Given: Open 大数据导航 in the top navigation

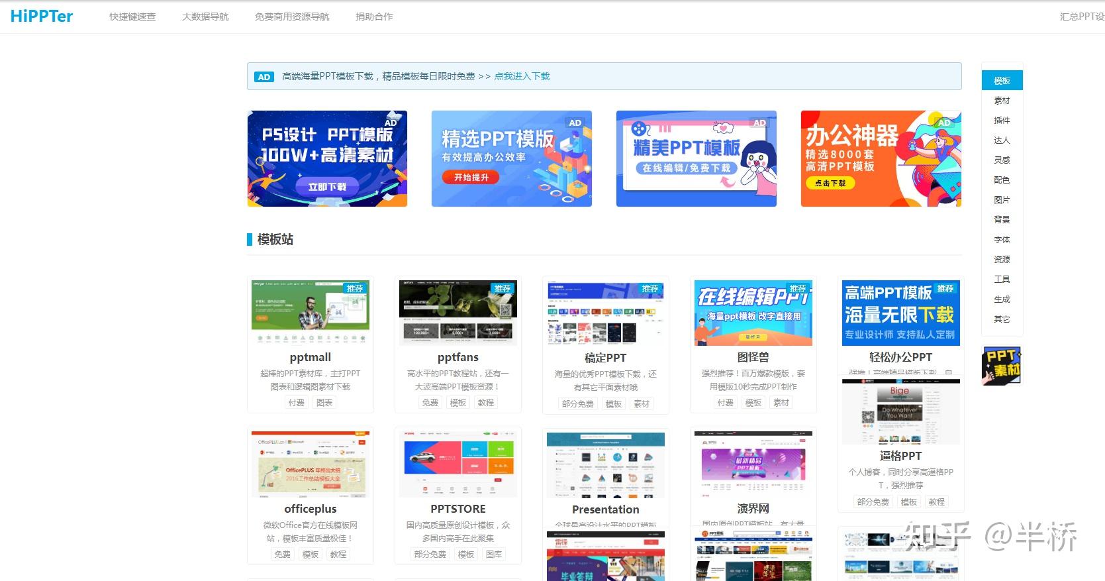Looking at the screenshot, I should click(x=205, y=17).
